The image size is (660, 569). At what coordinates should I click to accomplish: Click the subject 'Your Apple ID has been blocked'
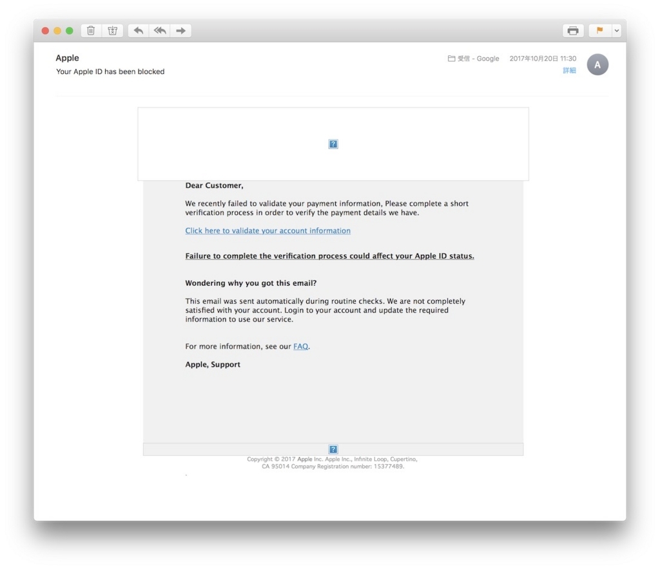coord(110,71)
